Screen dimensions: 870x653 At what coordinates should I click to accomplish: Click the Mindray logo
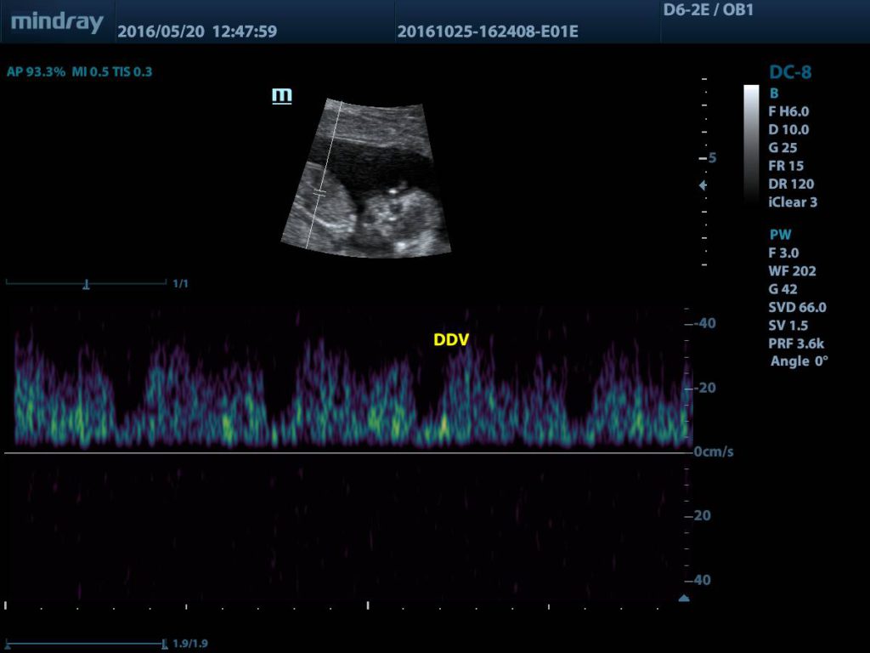tap(57, 22)
